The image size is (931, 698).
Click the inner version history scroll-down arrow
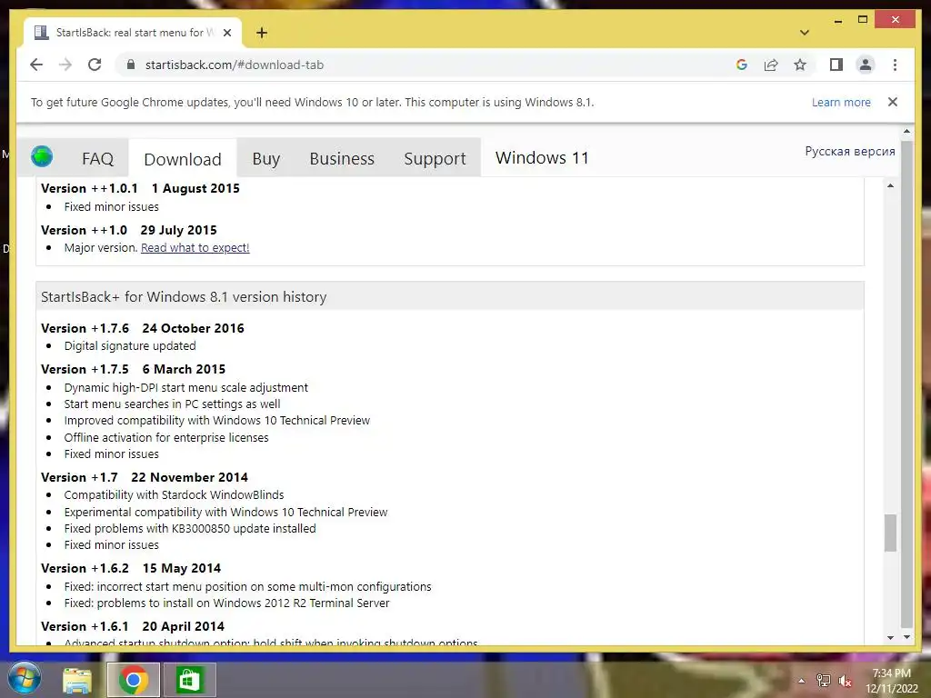(890, 637)
